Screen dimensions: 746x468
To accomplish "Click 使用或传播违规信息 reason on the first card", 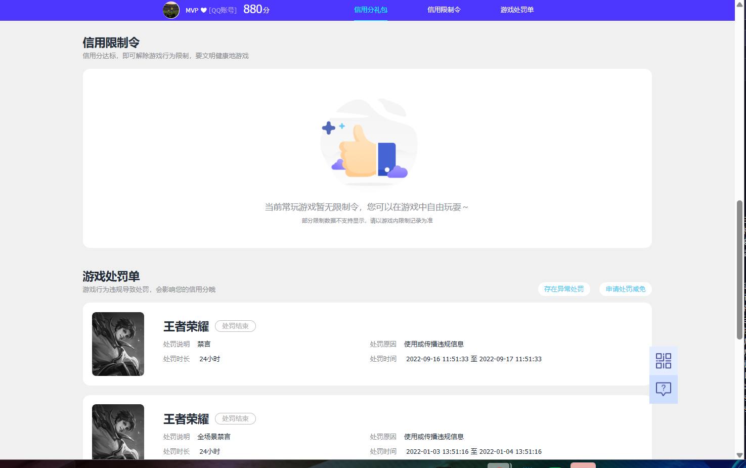I will (434, 344).
